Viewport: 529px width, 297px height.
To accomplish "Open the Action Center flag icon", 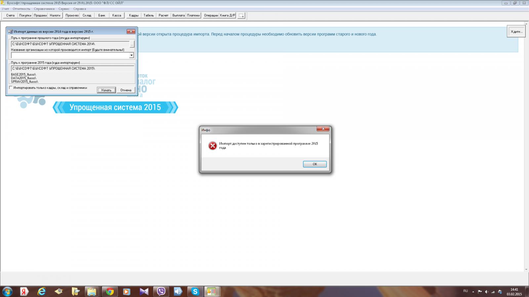I will coord(480,292).
